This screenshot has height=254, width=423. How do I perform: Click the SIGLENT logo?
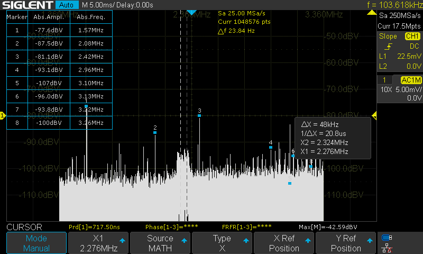pyautogui.click(x=27, y=5)
